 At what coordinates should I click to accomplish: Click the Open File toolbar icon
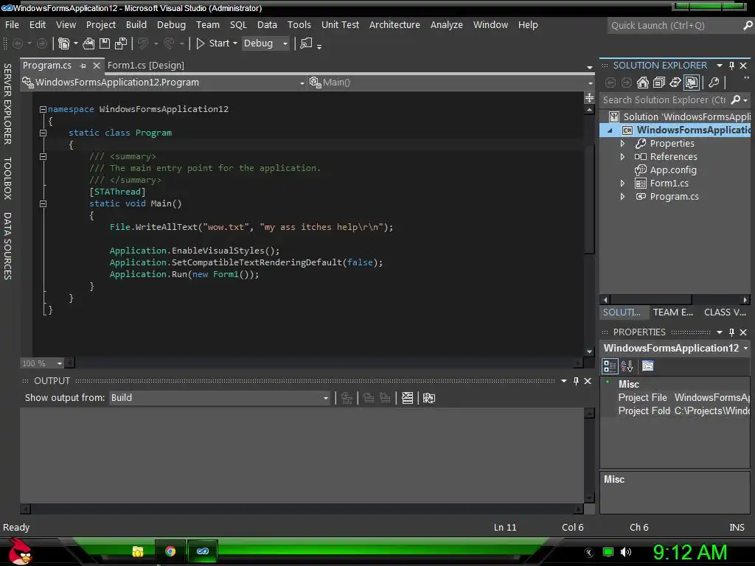click(88, 43)
